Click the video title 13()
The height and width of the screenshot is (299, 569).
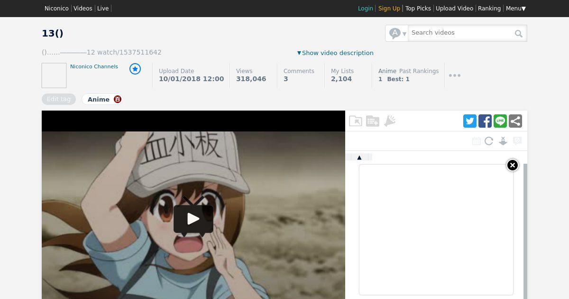[53, 33]
